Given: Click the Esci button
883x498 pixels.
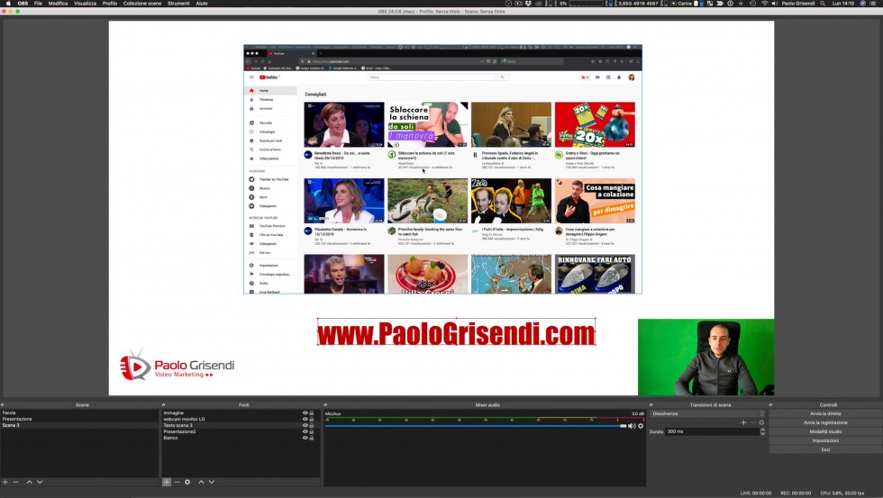Looking at the screenshot, I should coord(825,449).
